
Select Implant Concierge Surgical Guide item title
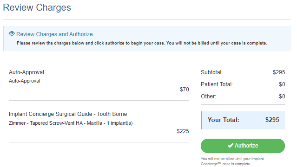tap(68, 114)
